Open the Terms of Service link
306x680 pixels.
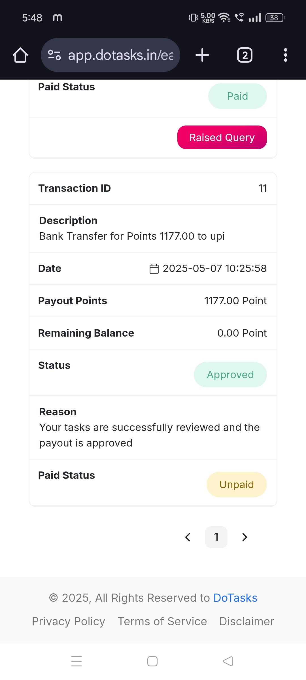click(x=162, y=621)
